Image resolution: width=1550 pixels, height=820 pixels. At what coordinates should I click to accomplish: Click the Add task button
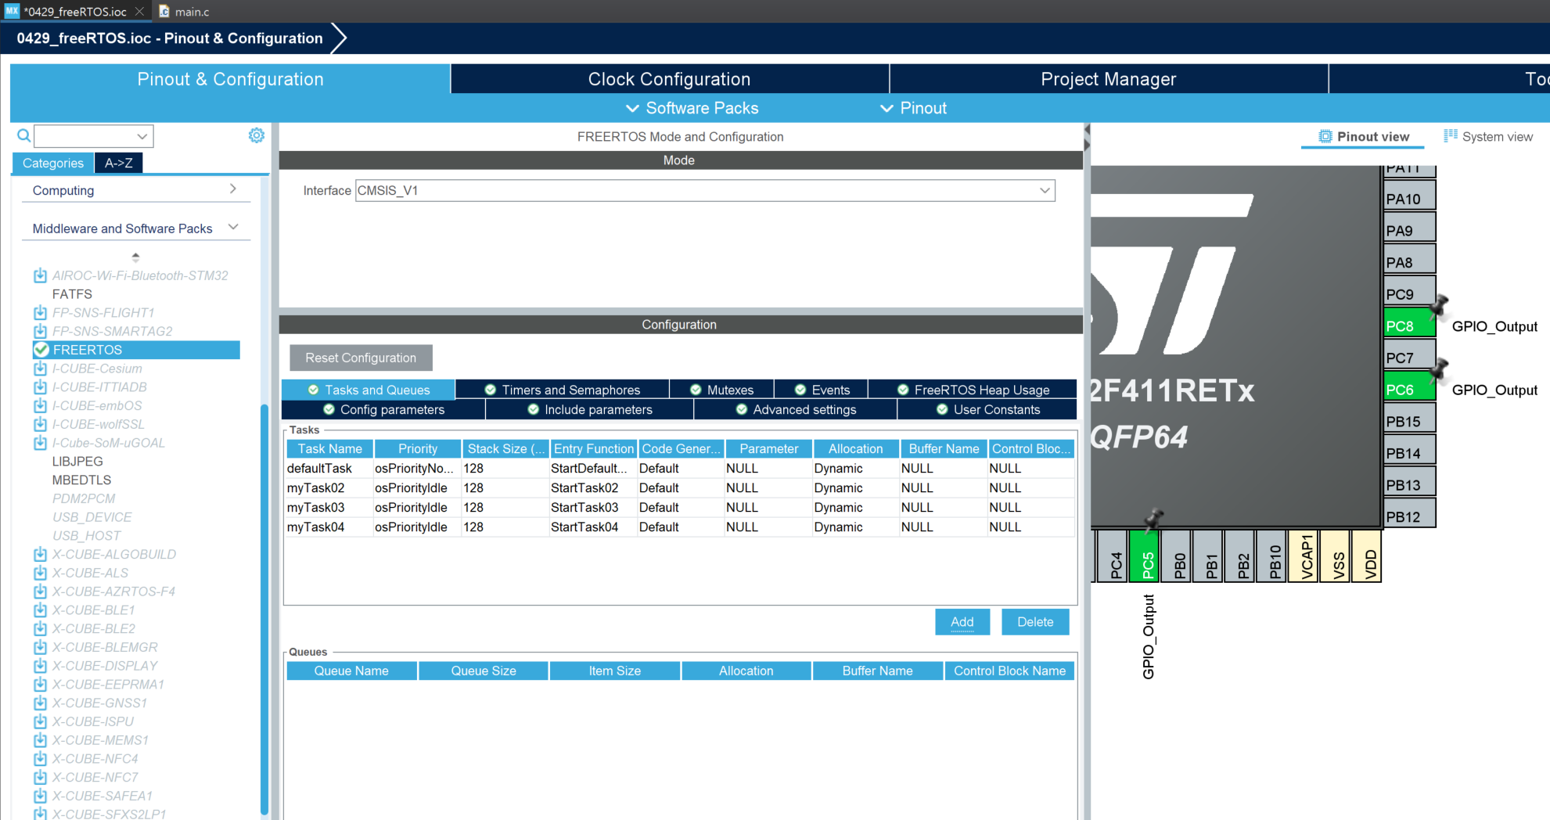[x=962, y=622]
